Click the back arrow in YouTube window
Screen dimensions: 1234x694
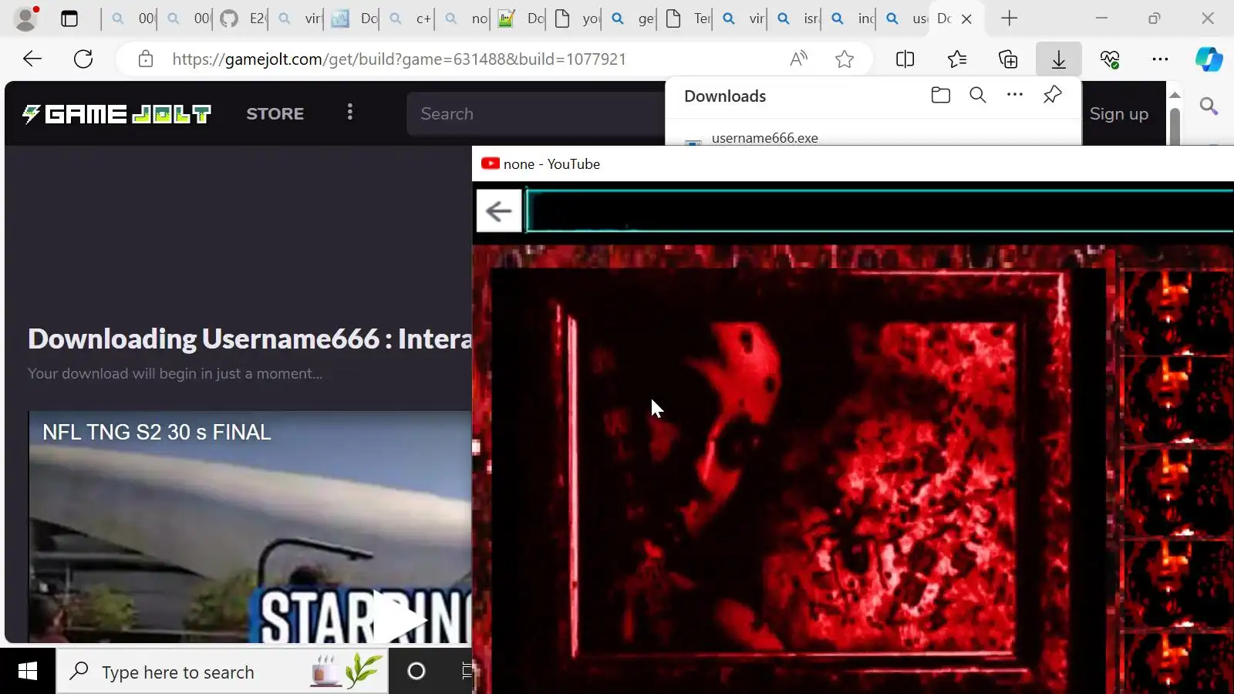point(499,211)
